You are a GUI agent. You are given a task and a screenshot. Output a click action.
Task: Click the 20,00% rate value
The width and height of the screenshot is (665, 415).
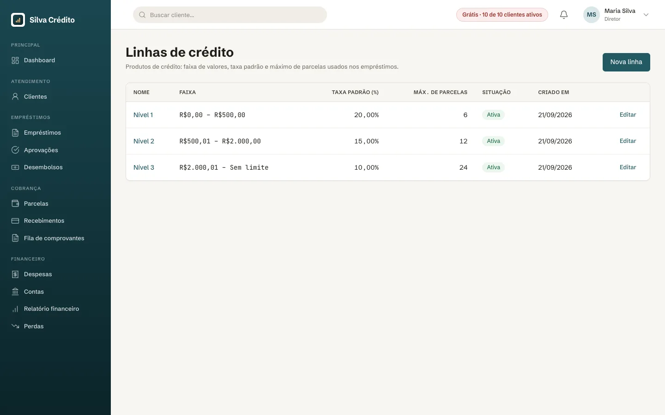(x=366, y=115)
